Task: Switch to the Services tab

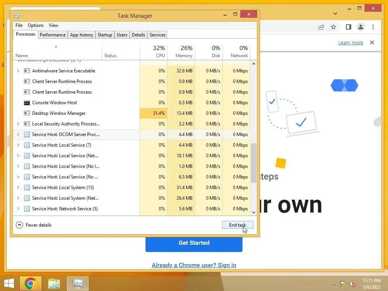Action: click(158, 35)
